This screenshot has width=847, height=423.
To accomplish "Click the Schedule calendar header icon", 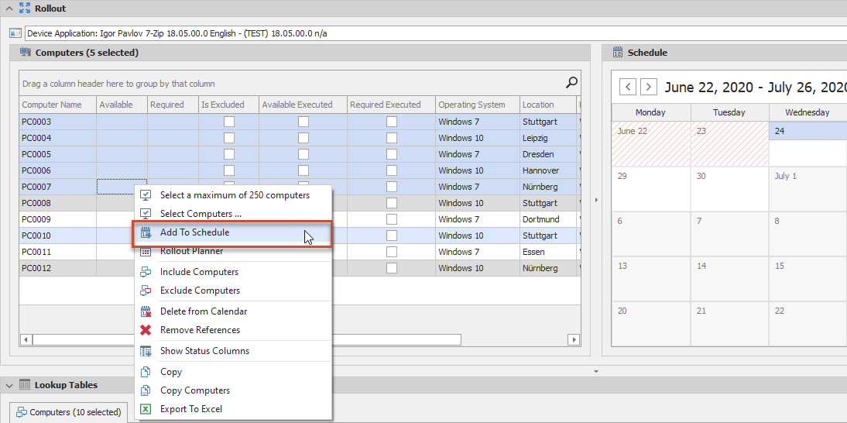I will [618, 53].
